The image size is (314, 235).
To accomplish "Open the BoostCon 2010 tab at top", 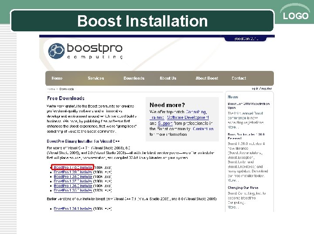I will click(x=246, y=39).
